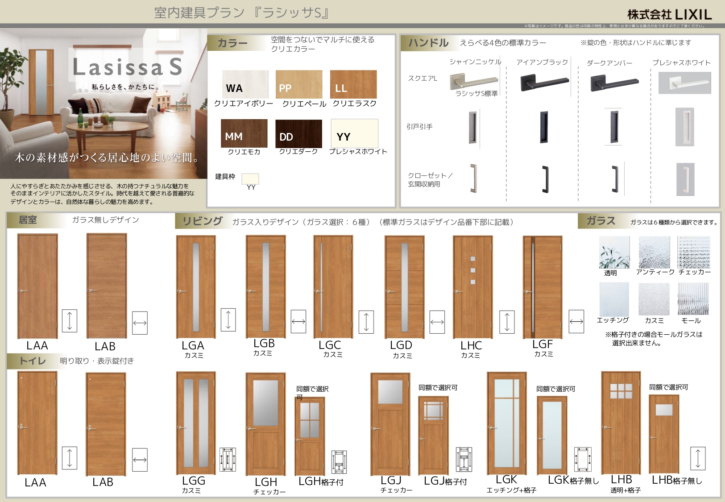Choose the DD クリエダーク color swatch
This screenshot has height=502, width=725.
tap(298, 133)
